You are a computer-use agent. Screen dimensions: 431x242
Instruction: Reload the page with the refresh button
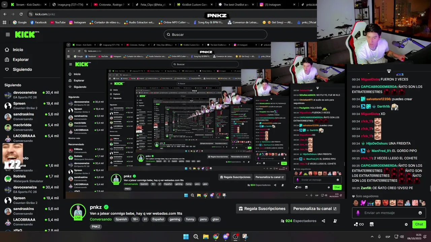point(21,14)
